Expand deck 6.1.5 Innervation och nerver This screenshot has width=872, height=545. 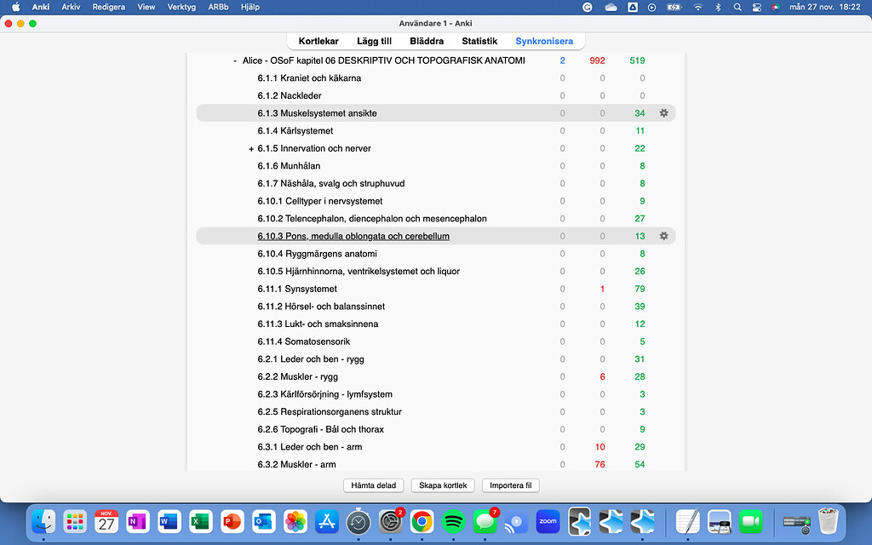point(250,148)
